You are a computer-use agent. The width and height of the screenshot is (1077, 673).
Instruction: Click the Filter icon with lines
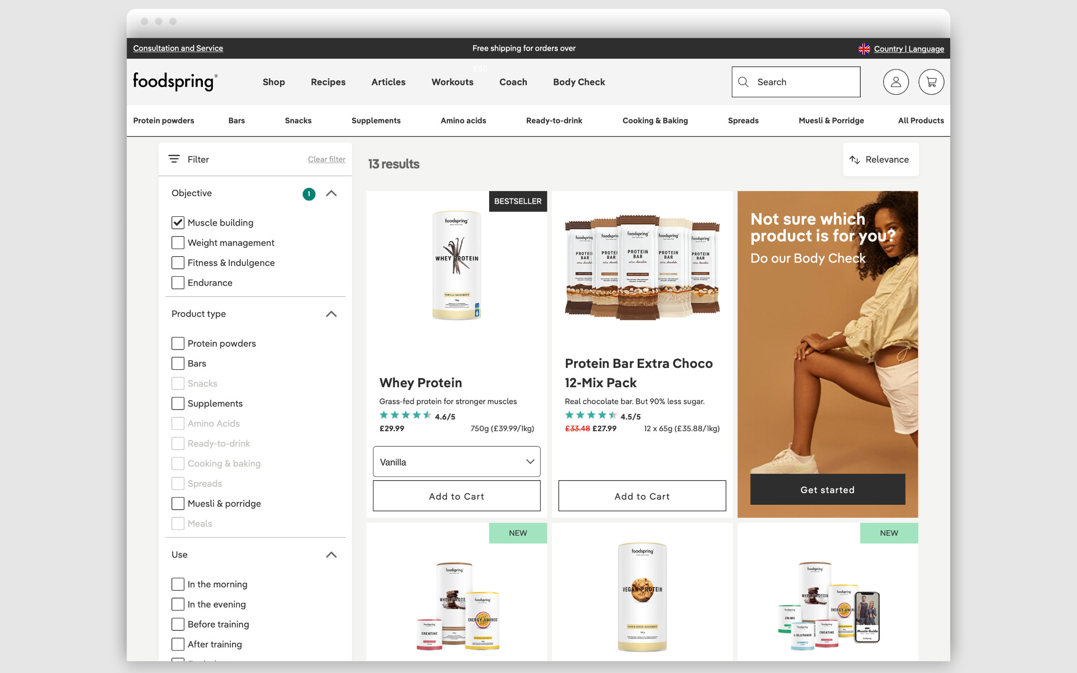(175, 159)
